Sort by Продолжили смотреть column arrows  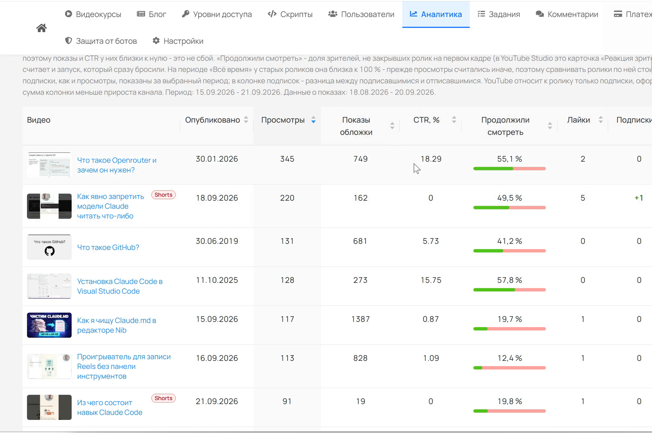tap(550, 126)
